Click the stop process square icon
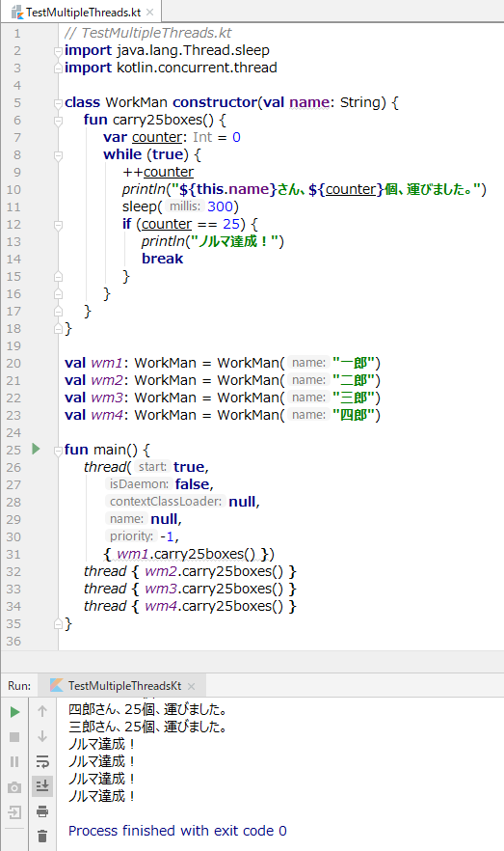This screenshot has height=851, width=504. click(x=14, y=736)
